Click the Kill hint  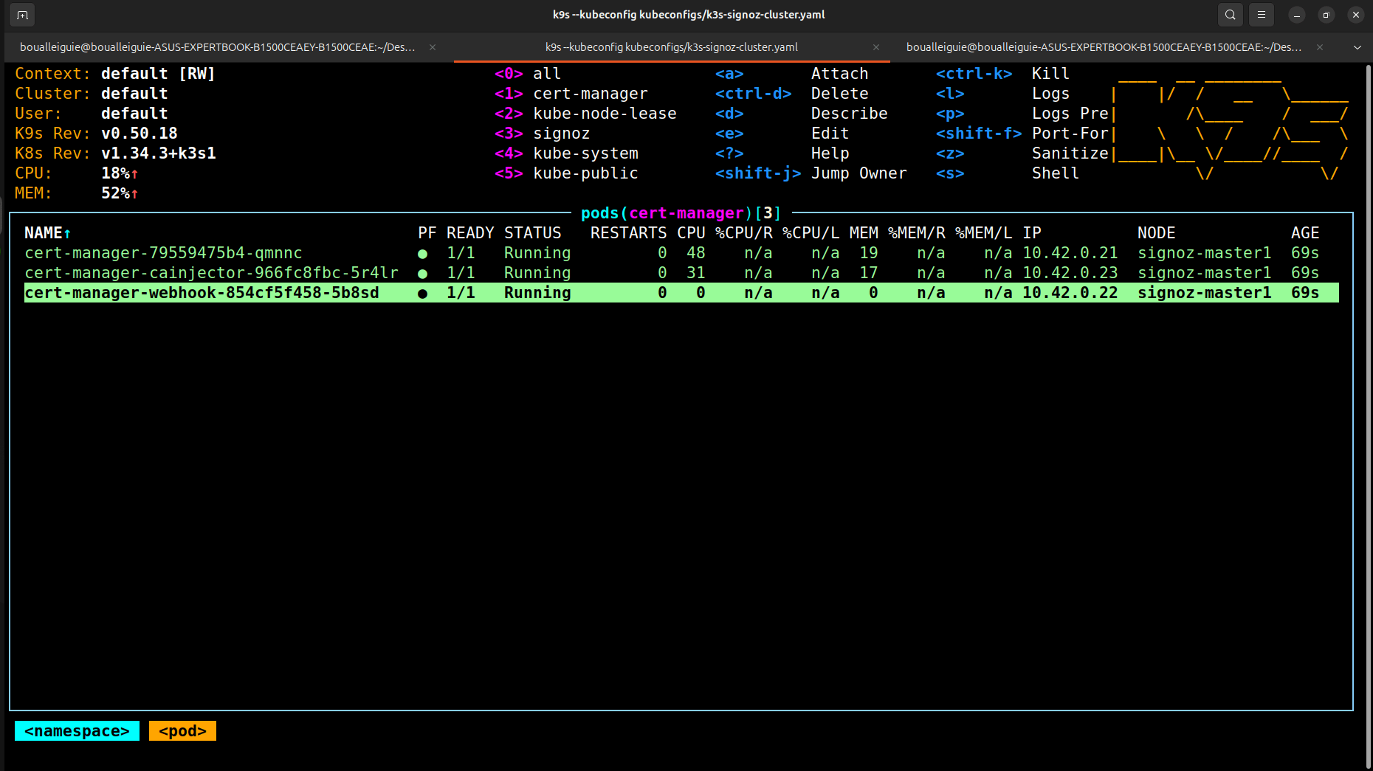coord(1050,74)
